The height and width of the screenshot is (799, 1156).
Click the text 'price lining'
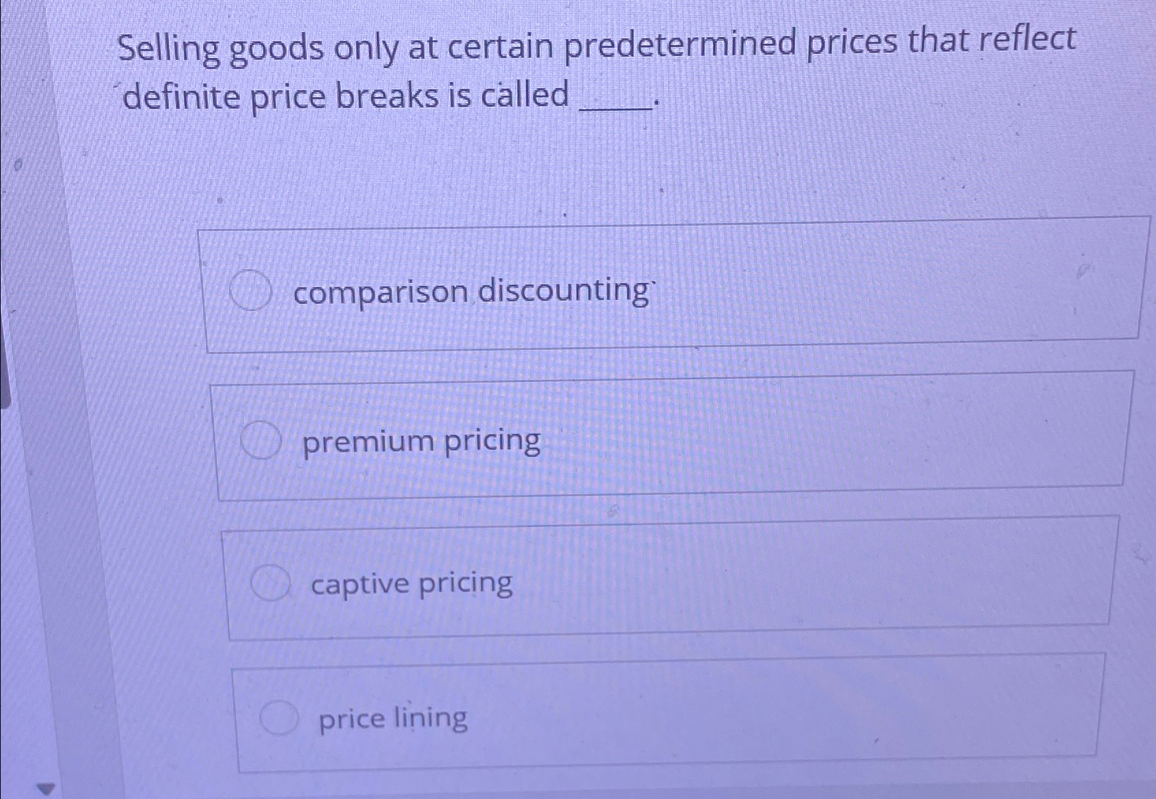[x=391, y=718]
